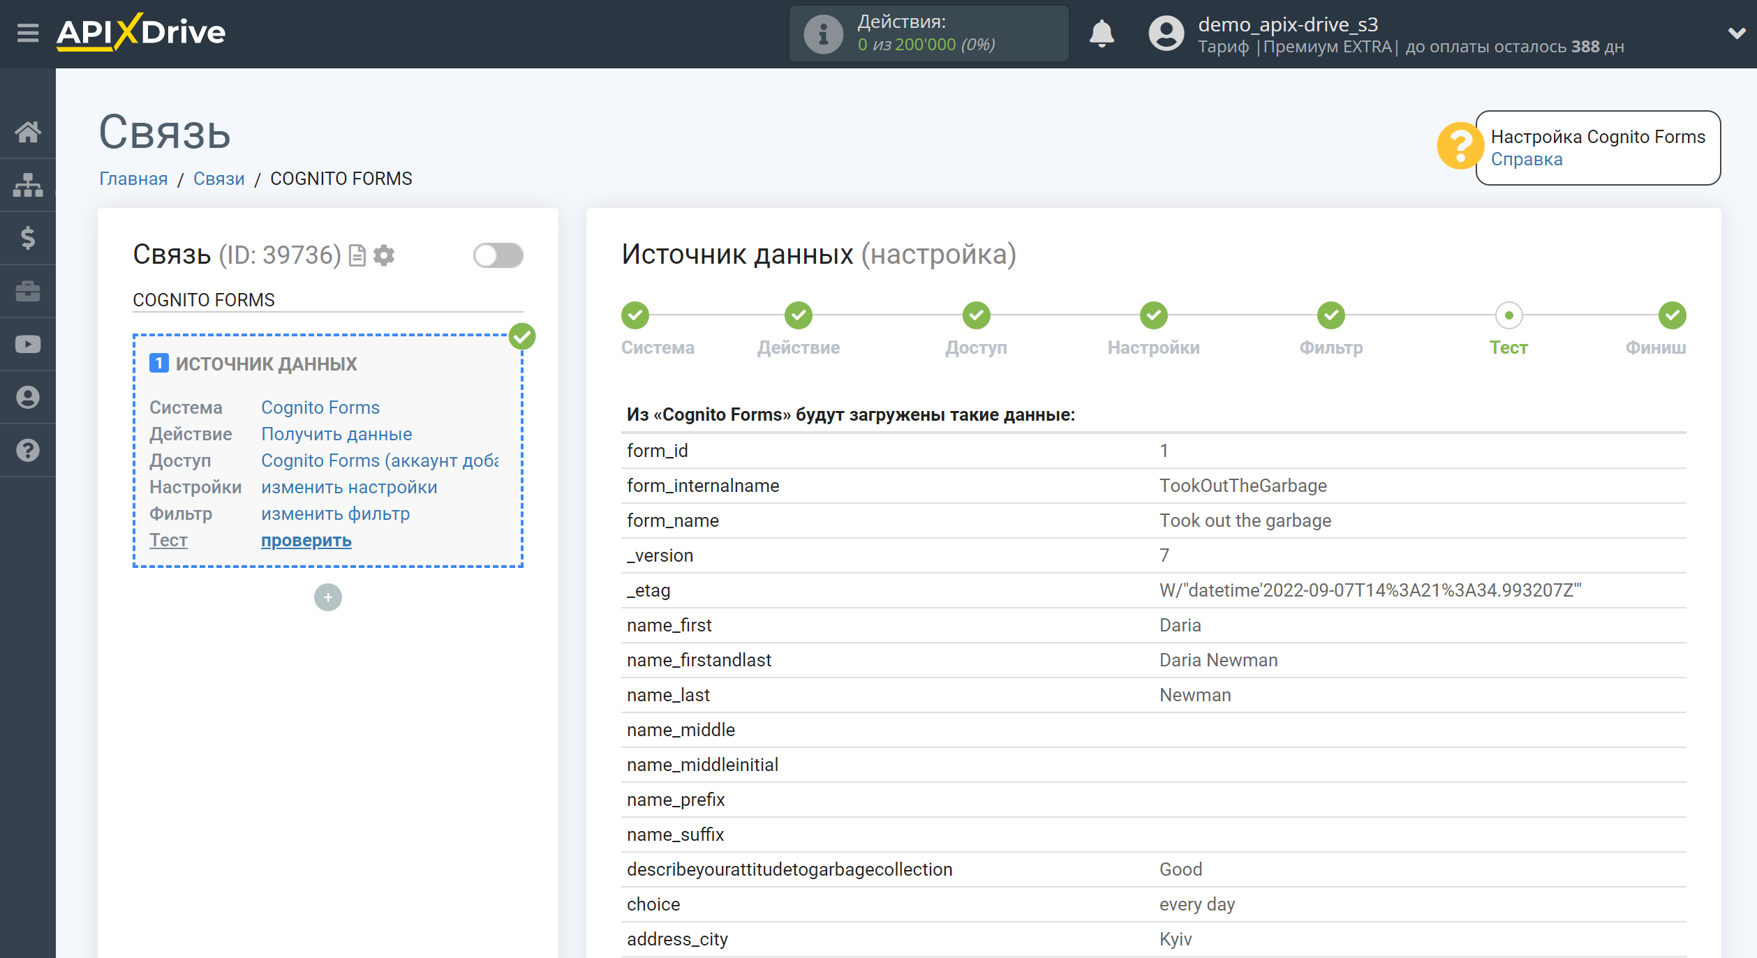Screen dimensions: 1757x958
Task: Expand the account dropdown chevron
Action: 1737,33
